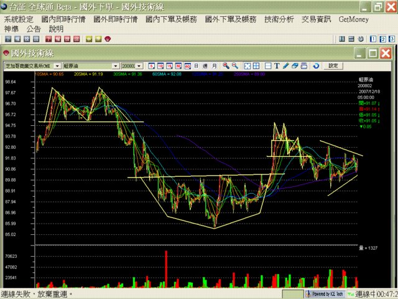
Task: Open the 神準 menu
Action: pyautogui.click(x=11, y=29)
